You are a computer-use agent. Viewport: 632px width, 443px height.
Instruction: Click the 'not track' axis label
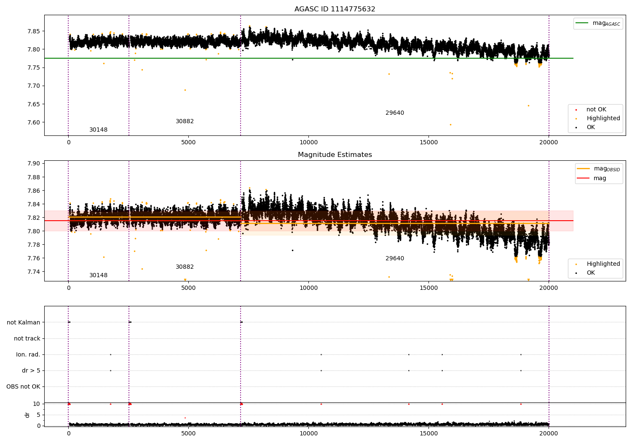27,339
